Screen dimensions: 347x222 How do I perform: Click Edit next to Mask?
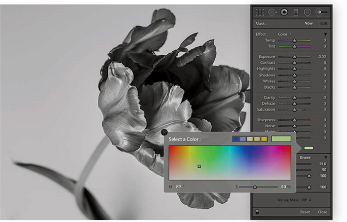pos(324,23)
